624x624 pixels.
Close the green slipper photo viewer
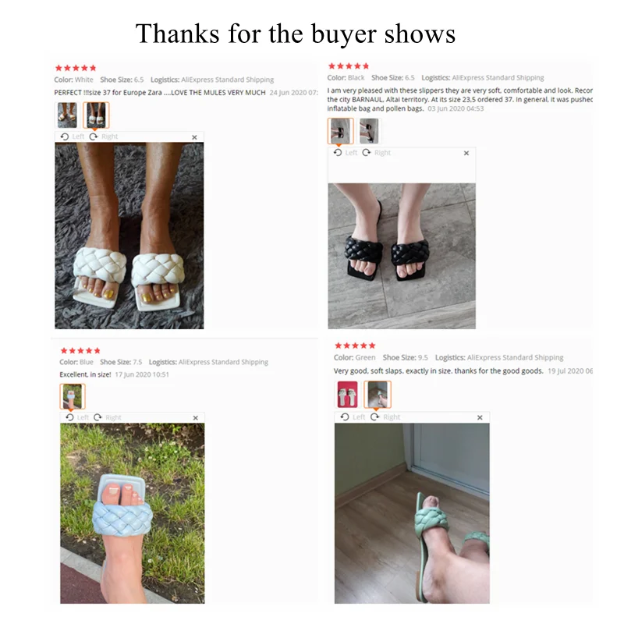pyautogui.click(x=480, y=417)
